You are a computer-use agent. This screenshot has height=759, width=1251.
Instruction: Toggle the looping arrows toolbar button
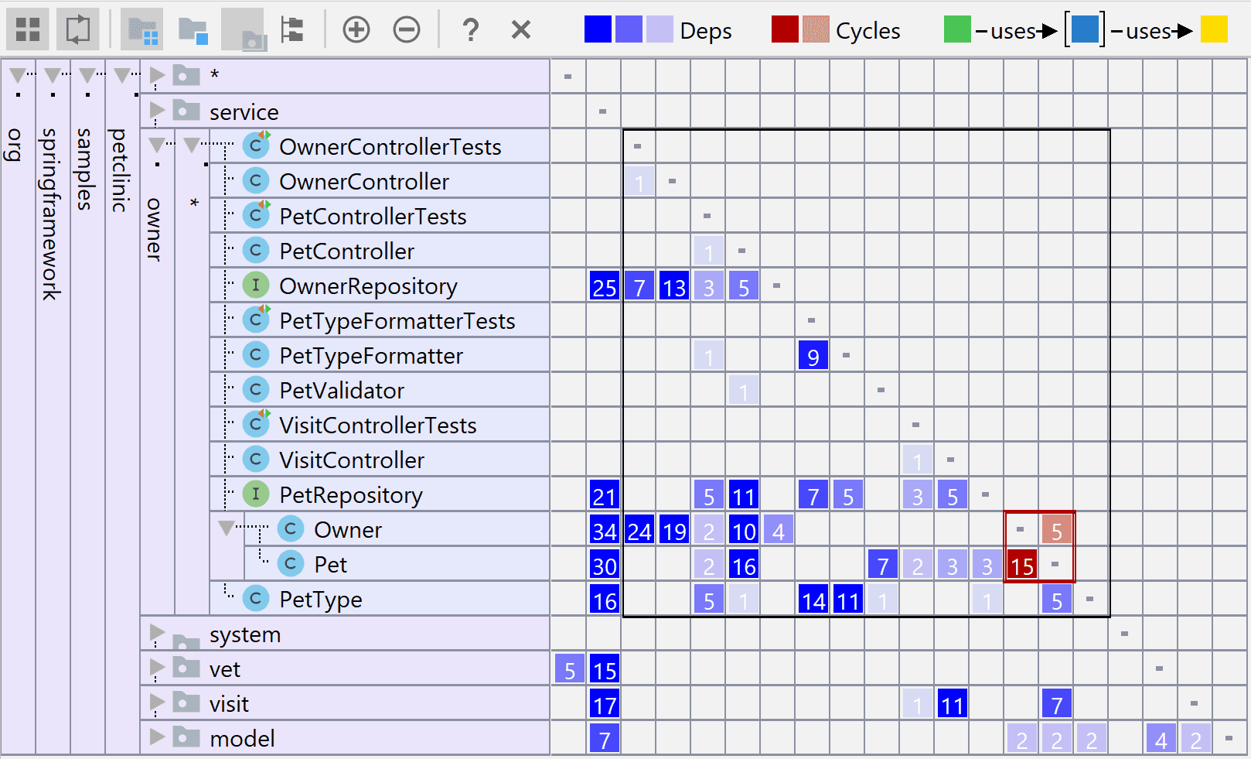77,30
